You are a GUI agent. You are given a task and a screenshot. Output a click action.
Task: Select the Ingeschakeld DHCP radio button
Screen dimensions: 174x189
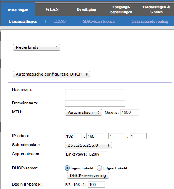tap(67, 168)
